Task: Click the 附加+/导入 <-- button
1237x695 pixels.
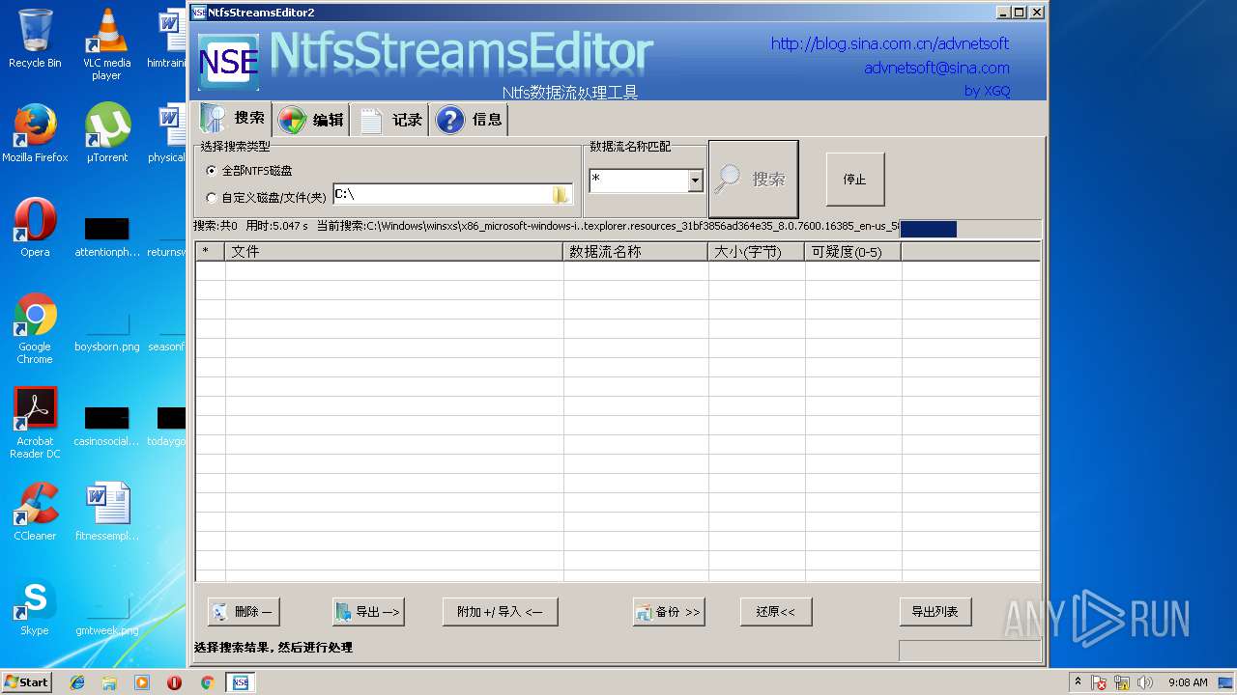Action: (x=500, y=612)
